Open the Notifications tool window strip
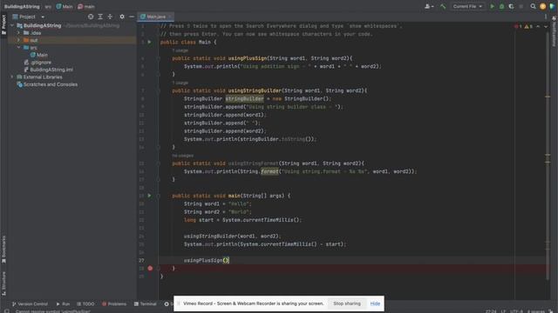Screen dimensions: 558x313 point(555,31)
